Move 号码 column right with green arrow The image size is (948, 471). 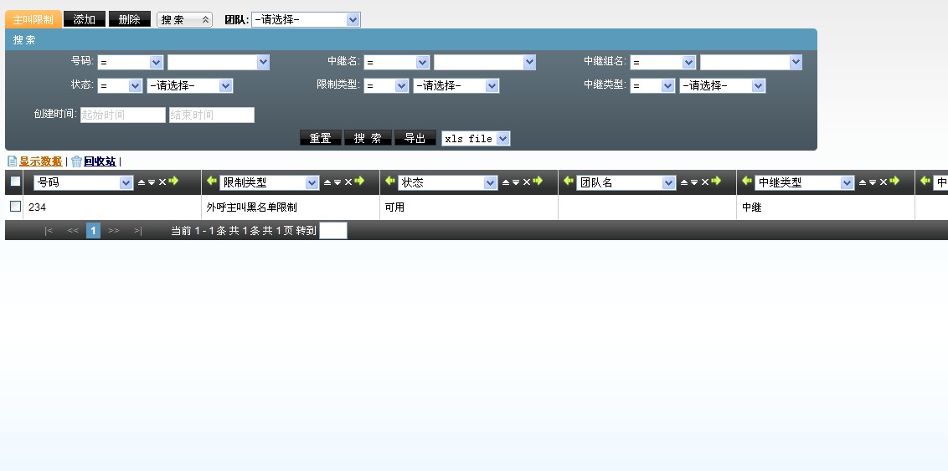pos(173,182)
